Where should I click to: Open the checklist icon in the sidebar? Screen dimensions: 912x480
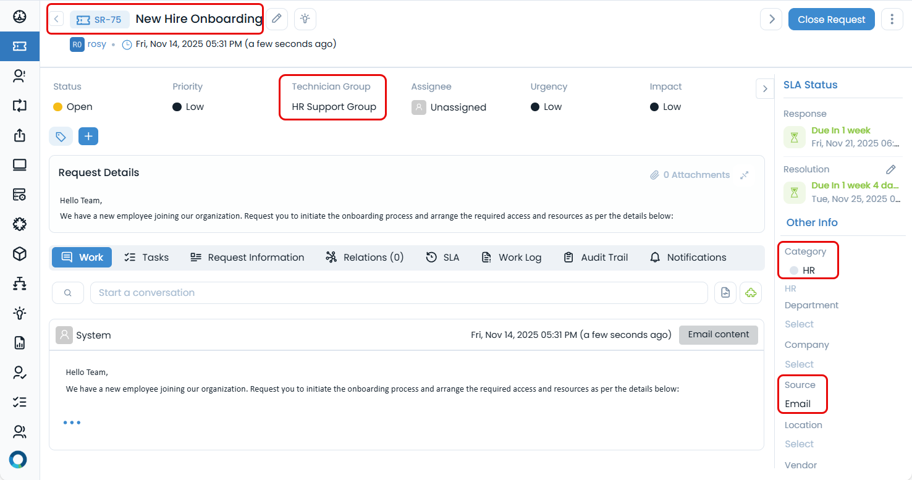click(20, 402)
